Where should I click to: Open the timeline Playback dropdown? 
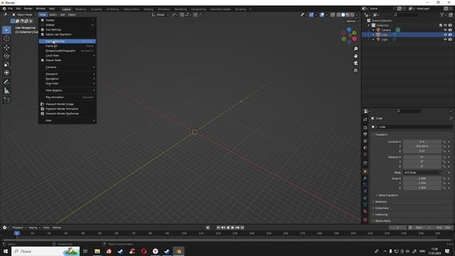click(x=19, y=228)
